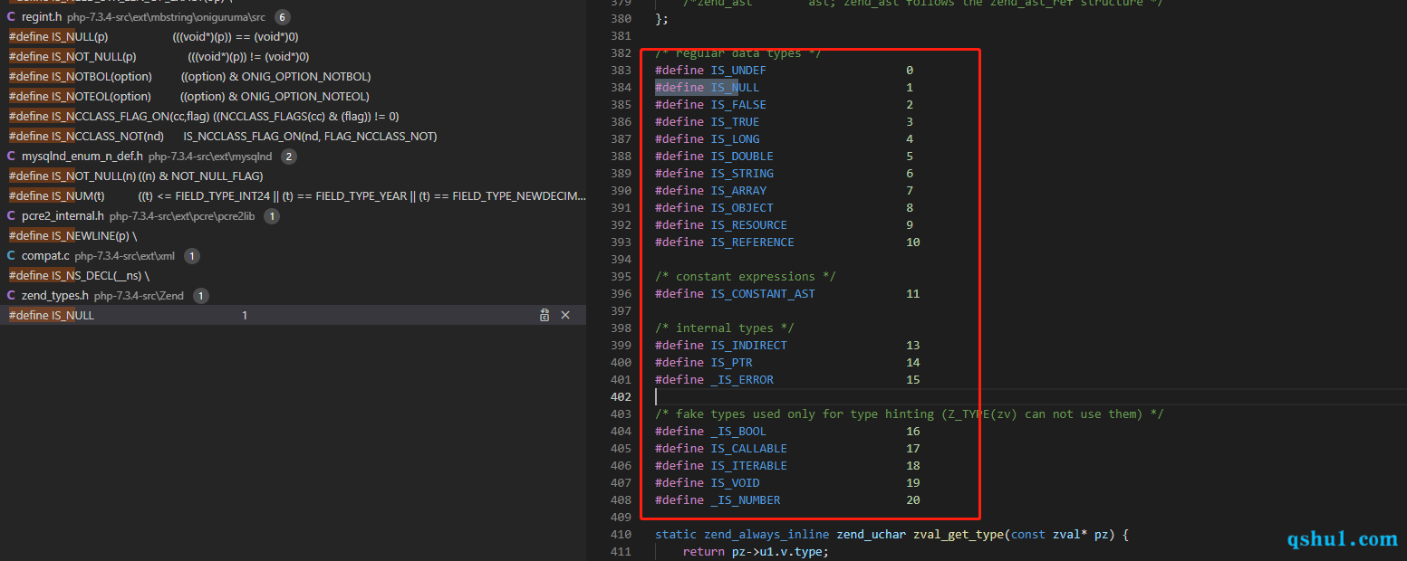Click the highlighted IS_NULL on line 384

pyautogui.click(x=735, y=88)
